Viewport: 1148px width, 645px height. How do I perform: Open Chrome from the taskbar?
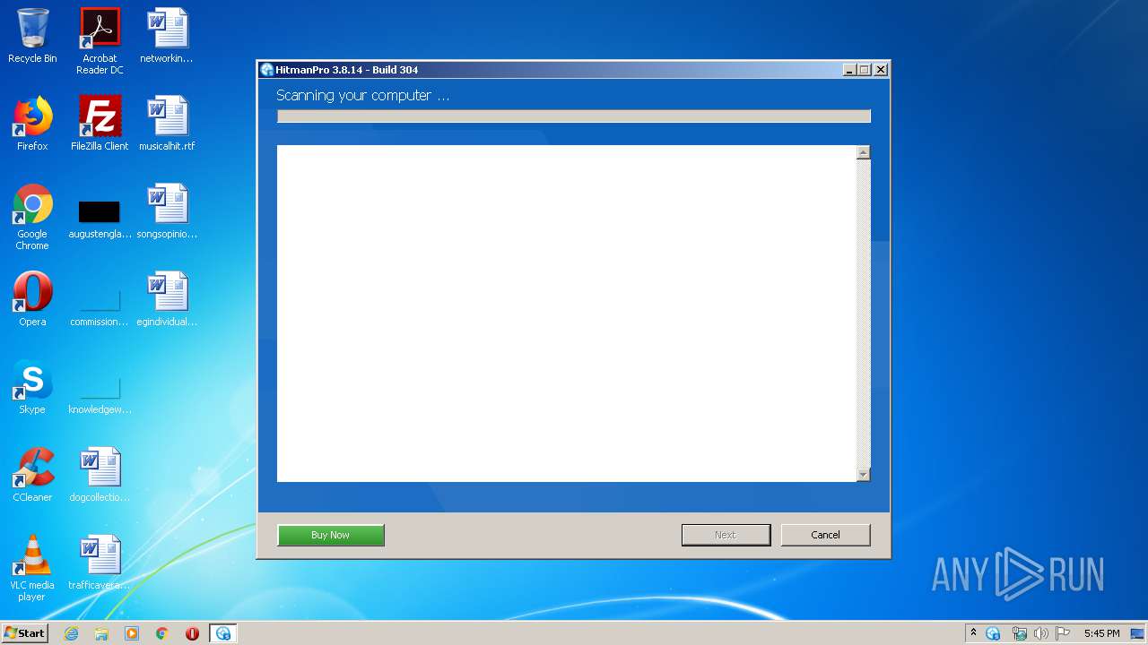pyautogui.click(x=162, y=633)
